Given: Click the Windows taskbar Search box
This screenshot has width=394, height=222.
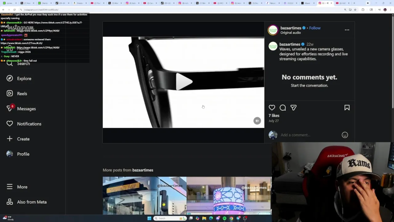Looking at the screenshot, I should coord(170,218).
